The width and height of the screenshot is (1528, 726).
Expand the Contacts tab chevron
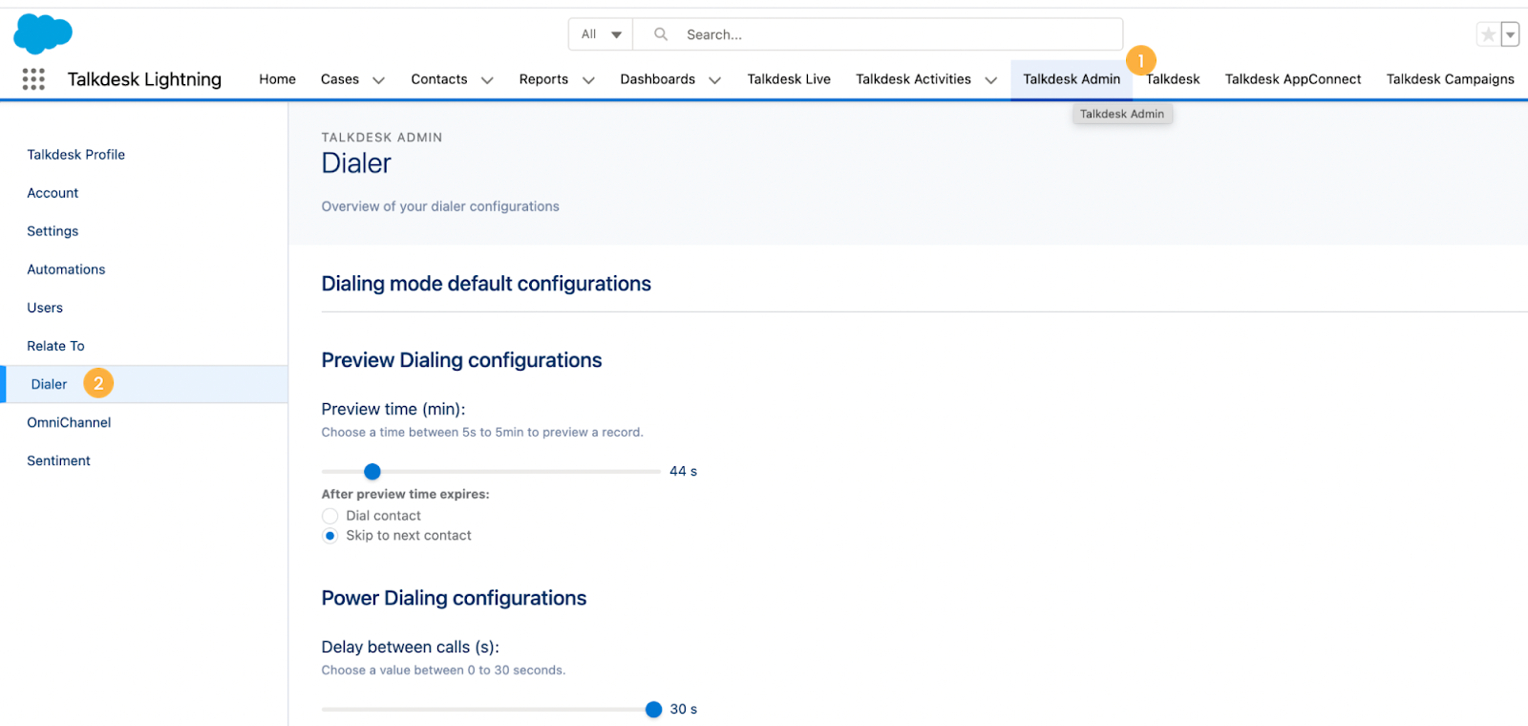coord(487,80)
